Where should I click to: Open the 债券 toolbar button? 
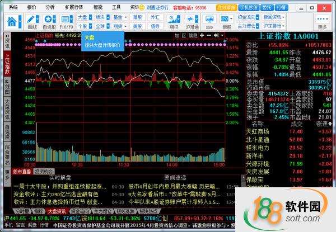155,26
